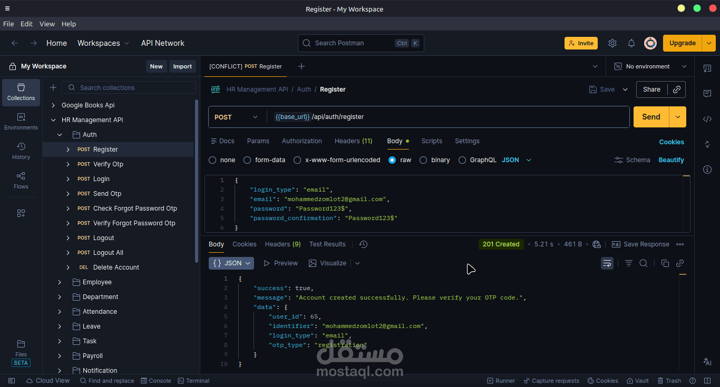The image size is (720, 387).
Task: Open the Vault
Action: coord(638,380)
